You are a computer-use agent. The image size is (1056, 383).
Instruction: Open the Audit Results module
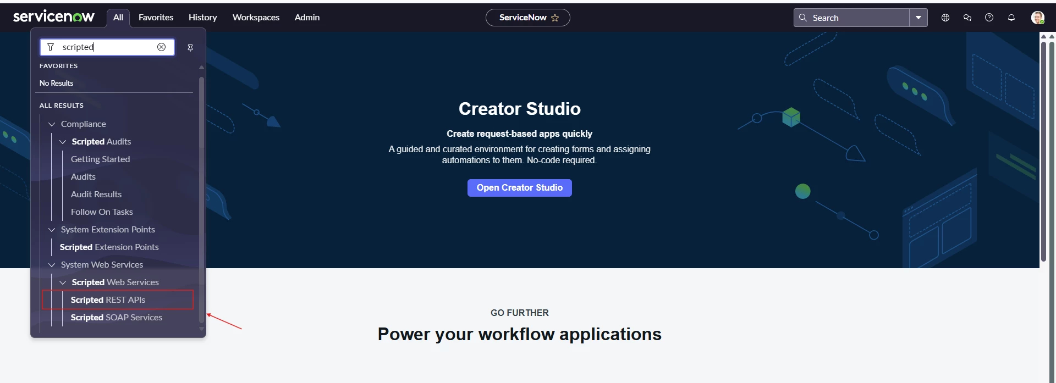pos(96,195)
